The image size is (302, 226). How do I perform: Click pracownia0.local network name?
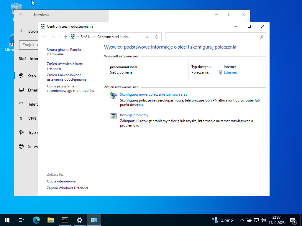124,67
